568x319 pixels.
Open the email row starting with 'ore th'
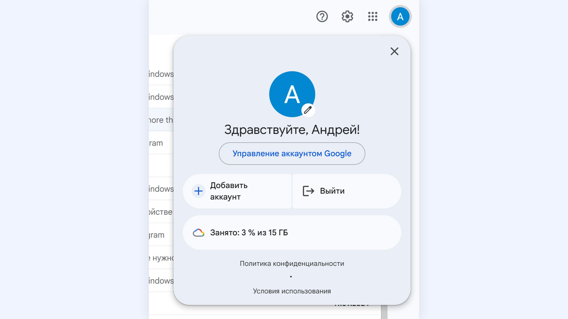coord(161,120)
